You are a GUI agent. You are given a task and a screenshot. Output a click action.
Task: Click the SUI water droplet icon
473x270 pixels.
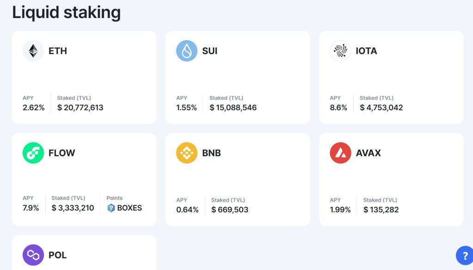click(x=187, y=51)
